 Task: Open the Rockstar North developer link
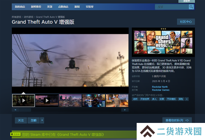tap(160, 87)
